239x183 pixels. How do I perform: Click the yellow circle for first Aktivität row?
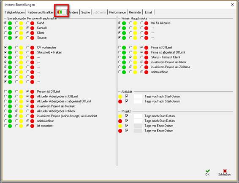point(120,97)
